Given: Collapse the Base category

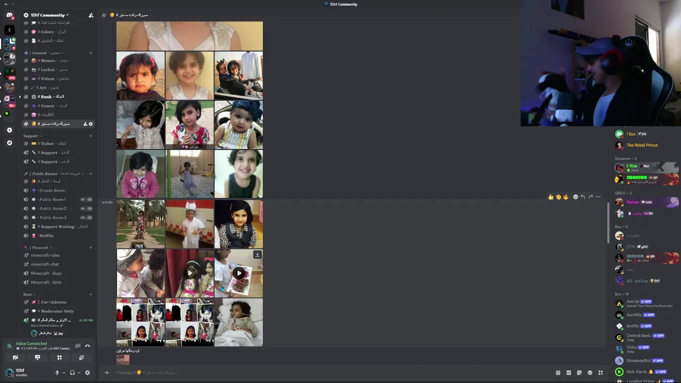Looking at the screenshot, I should point(29,294).
